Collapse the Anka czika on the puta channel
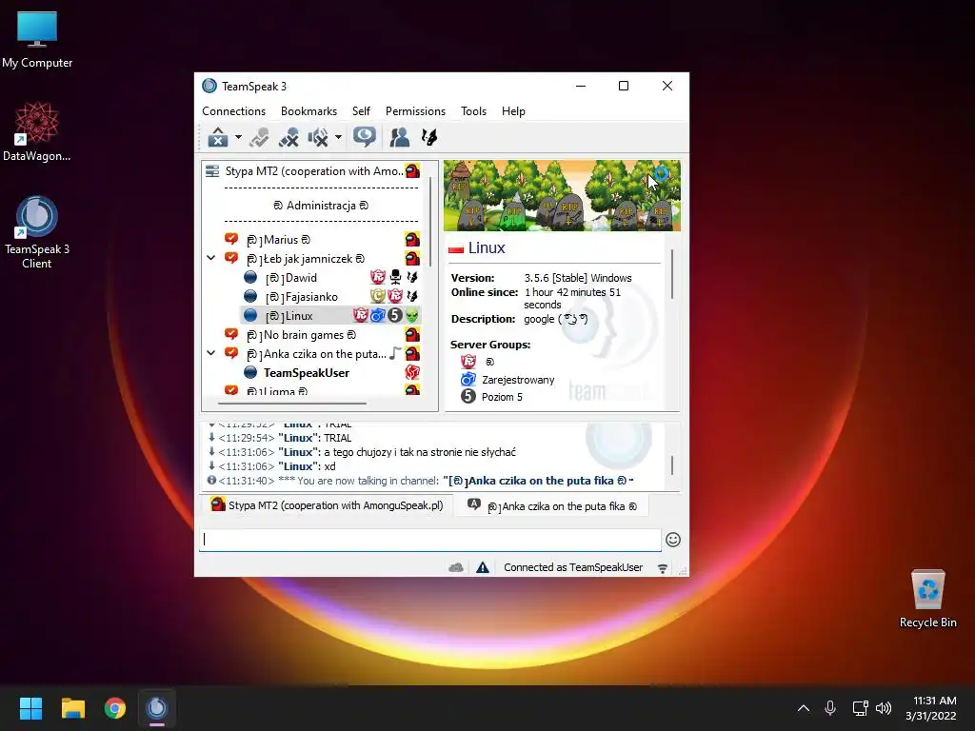 [x=211, y=353]
